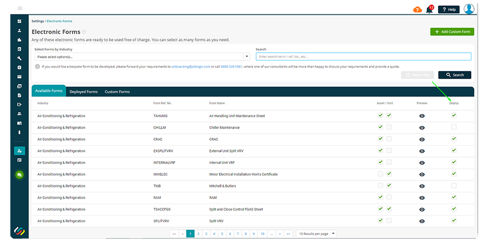Open the building sites icon in sidebar
488x241 pixels.
pos(19,40)
